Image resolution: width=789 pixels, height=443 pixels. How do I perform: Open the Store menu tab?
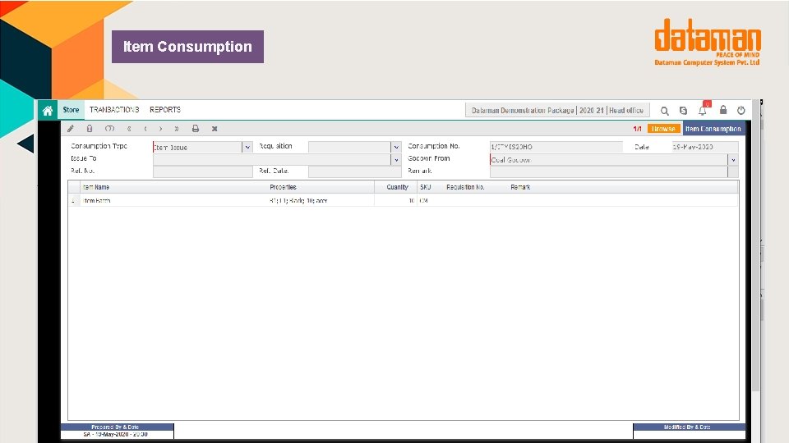tap(71, 109)
